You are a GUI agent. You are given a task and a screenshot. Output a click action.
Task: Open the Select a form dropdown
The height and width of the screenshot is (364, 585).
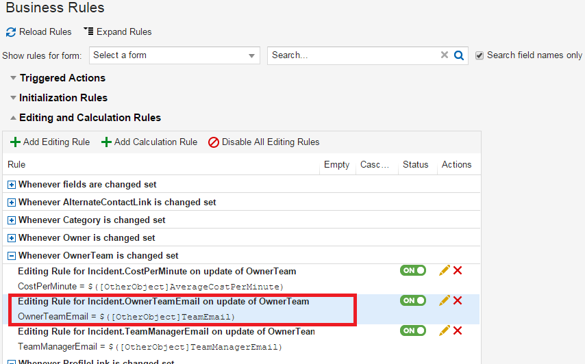(x=174, y=55)
